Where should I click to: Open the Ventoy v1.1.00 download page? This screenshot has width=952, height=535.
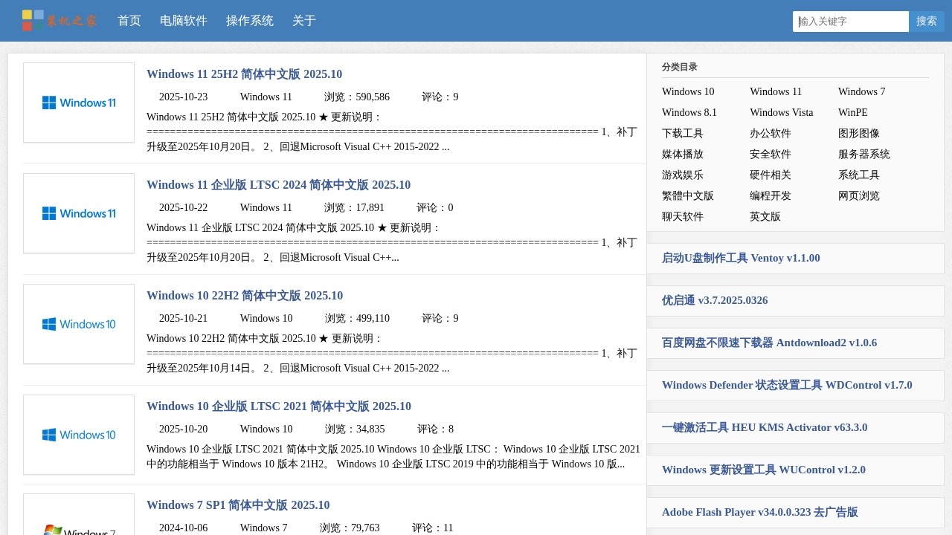741,258
